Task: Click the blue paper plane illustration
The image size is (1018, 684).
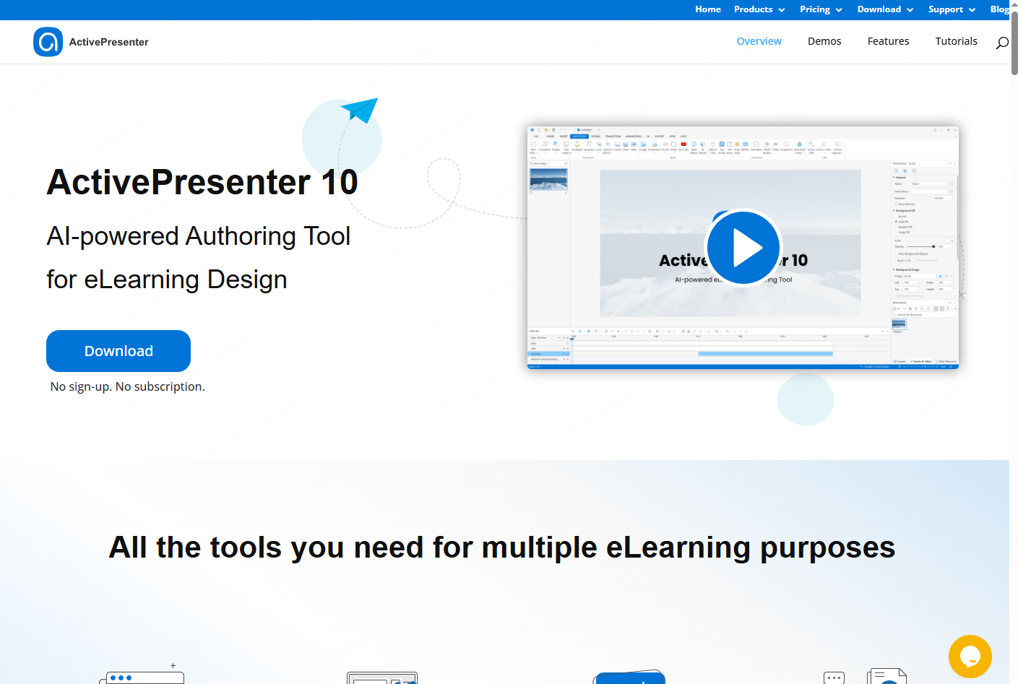Action: pyautogui.click(x=361, y=110)
